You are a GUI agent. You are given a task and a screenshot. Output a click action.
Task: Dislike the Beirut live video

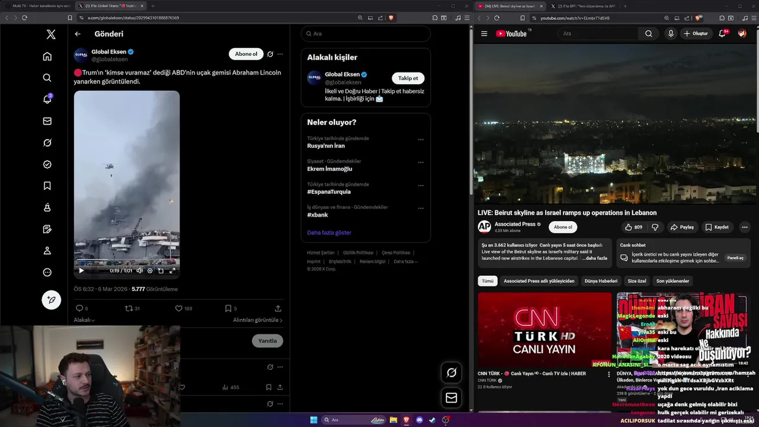pos(655,227)
